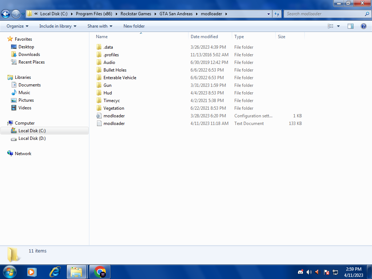
Task: Open the Organize menu
Action: click(17, 26)
